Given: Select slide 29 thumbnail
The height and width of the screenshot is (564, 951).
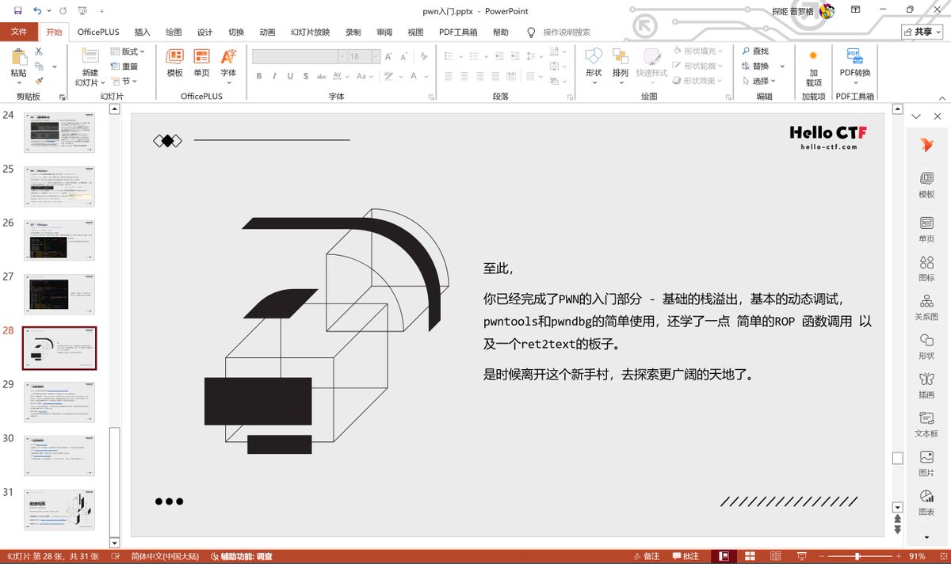Looking at the screenshot, I should (x=59, y=402).
